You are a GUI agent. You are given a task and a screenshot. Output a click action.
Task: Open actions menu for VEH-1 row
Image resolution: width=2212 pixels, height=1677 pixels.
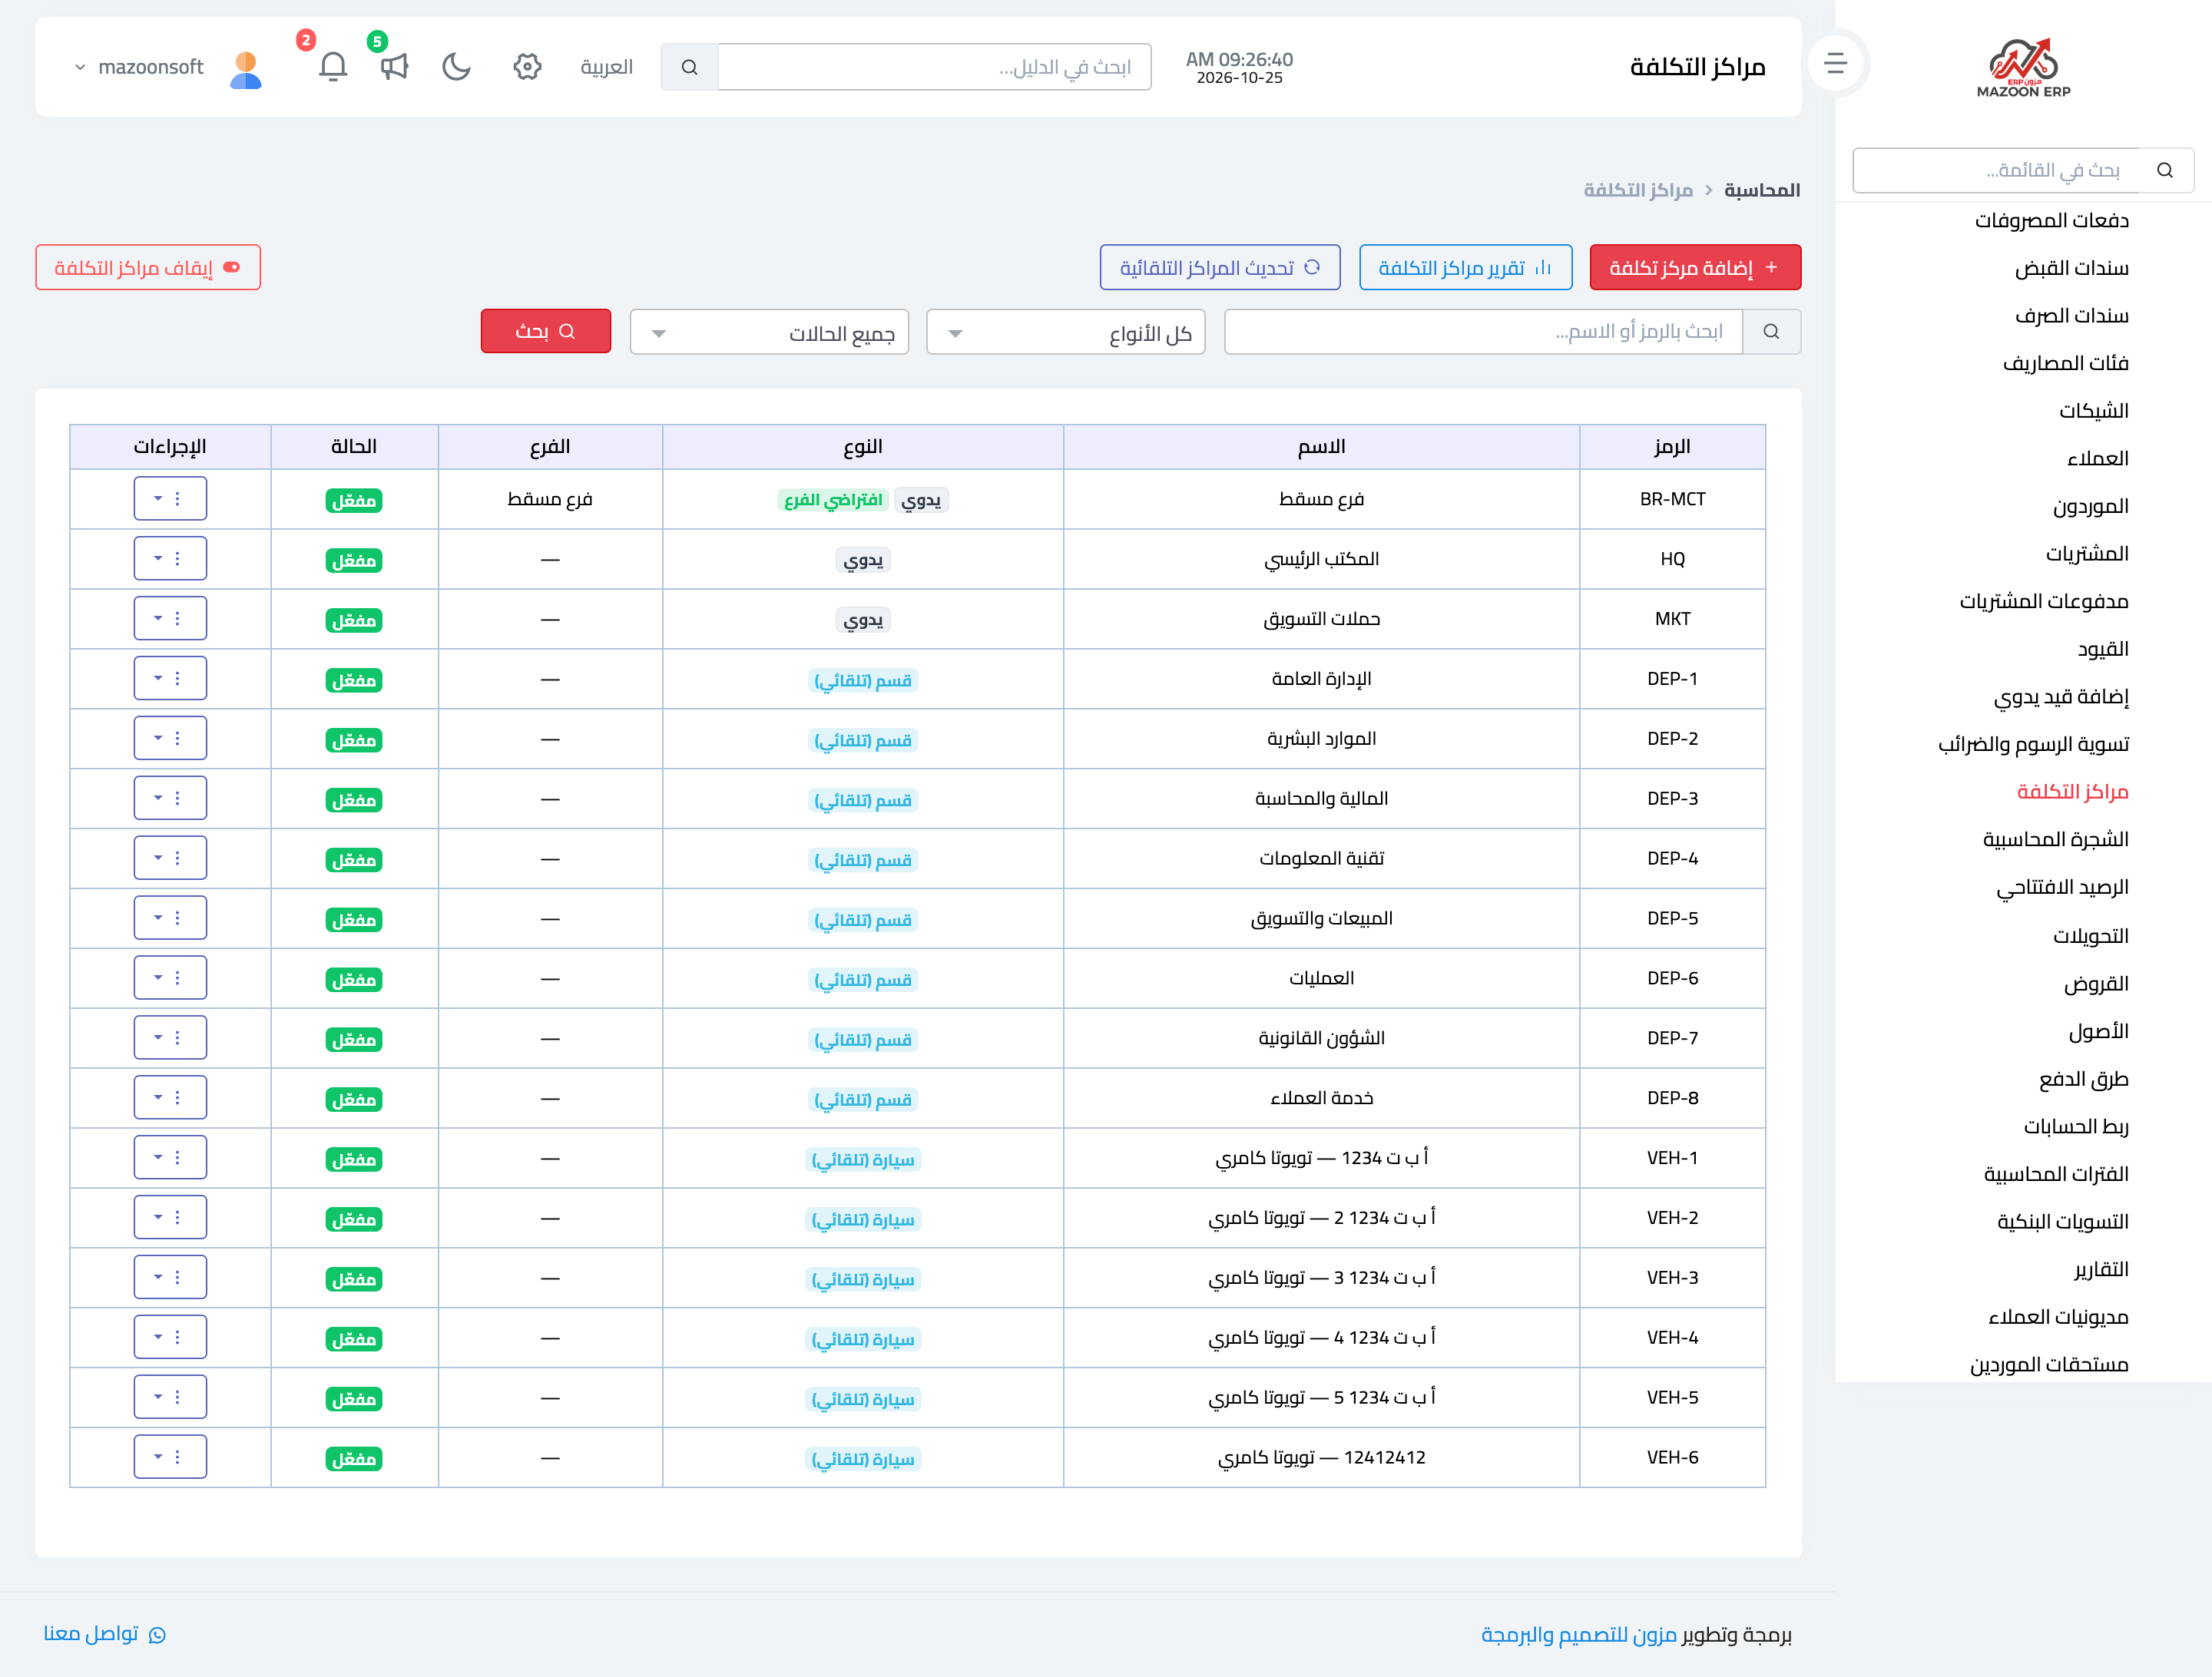click(170, 1157)
